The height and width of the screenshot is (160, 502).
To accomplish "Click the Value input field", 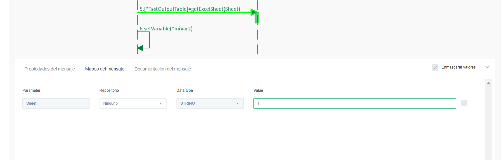I will tap(354, 103).
